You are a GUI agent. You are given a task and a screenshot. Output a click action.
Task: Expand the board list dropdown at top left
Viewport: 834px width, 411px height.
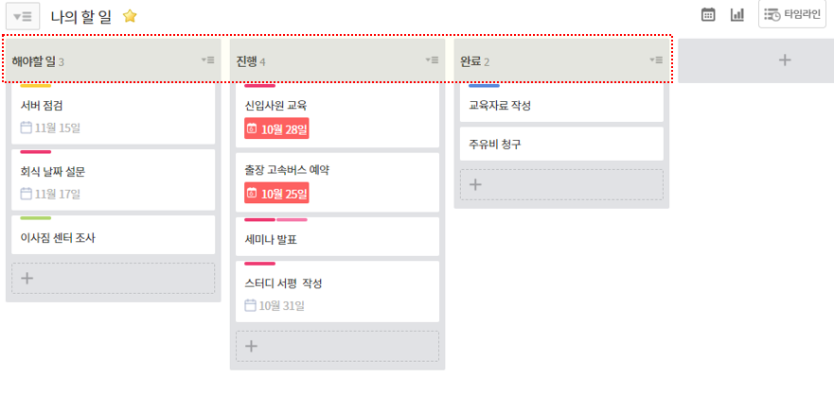[x=24, y=16]
